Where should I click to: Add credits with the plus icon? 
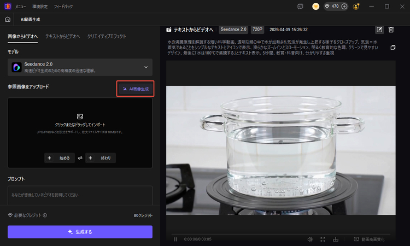pos(344,7)
